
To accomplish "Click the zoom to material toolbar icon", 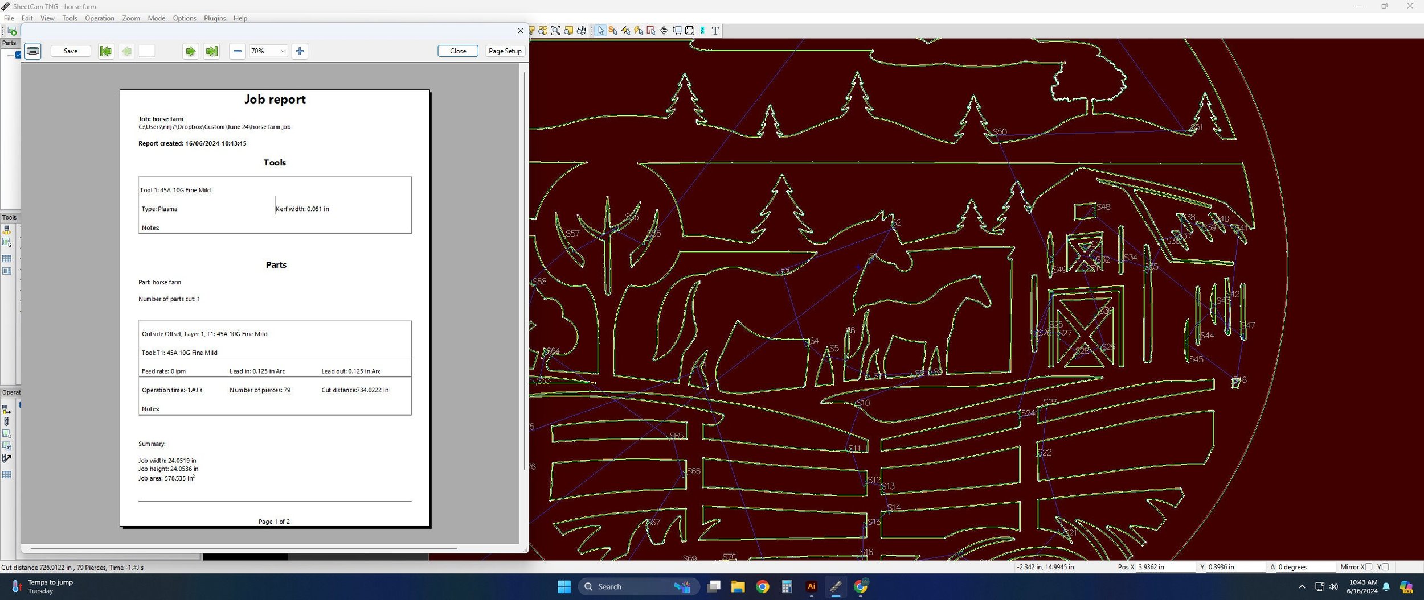I will click(568, 31).
